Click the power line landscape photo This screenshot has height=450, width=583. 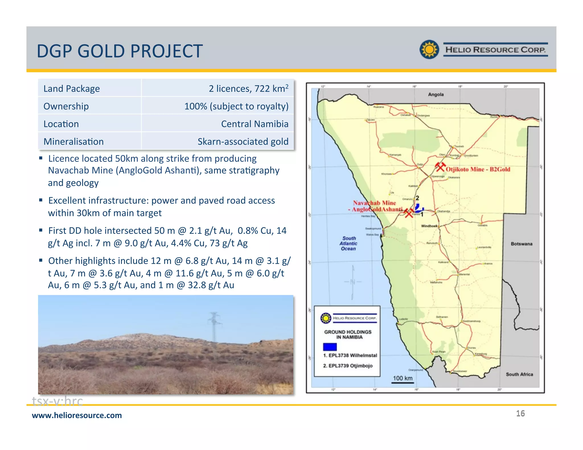pyautogui.click(x=166, y=344)
